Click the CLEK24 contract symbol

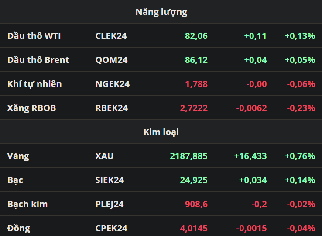[111, 36]
